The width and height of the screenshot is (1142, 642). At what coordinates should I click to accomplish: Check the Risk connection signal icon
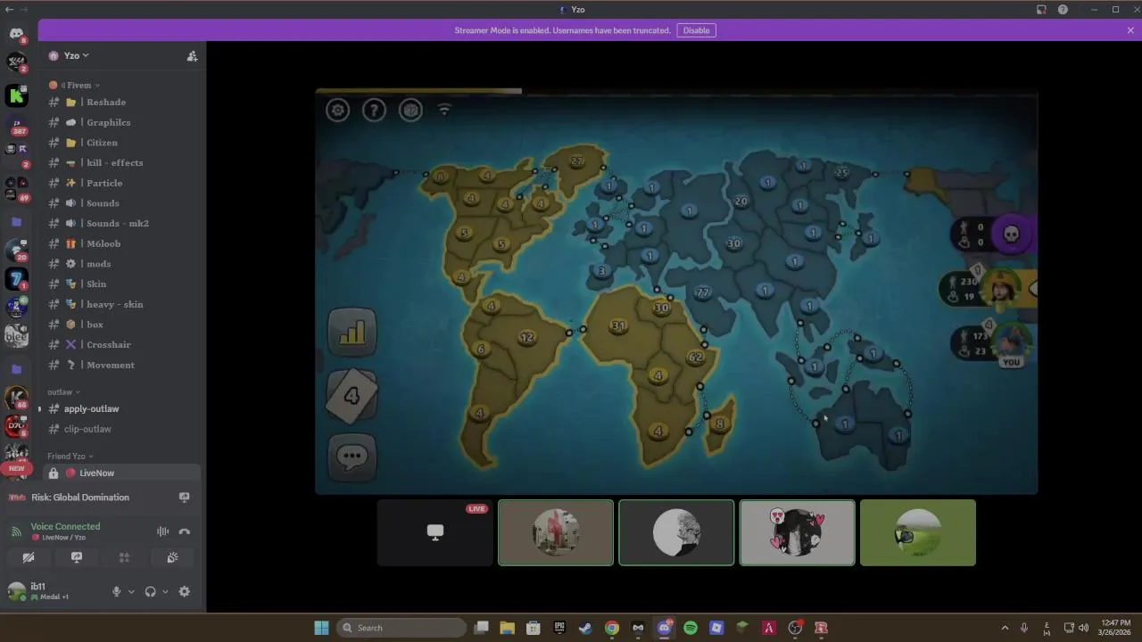click(444, 110)
